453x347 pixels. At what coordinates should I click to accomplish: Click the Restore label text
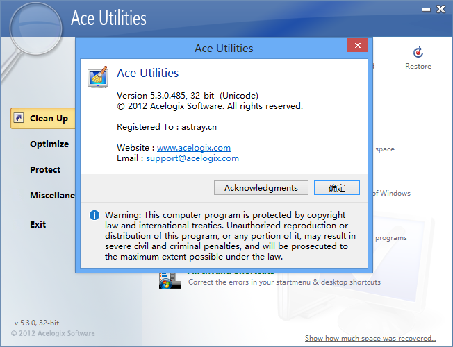418,67
